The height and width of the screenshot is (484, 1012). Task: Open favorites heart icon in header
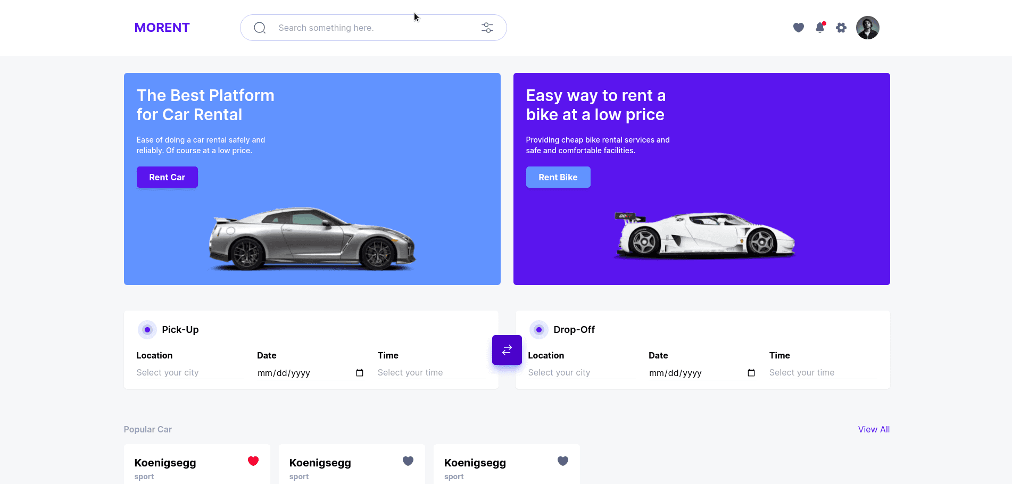coord(799,28)
